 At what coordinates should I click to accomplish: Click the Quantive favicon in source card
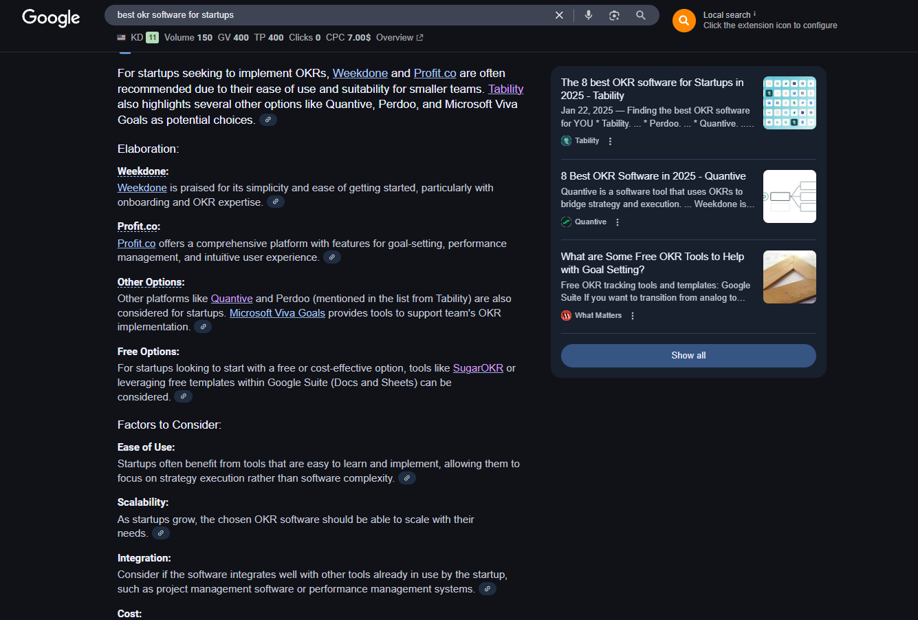point(566,222)
